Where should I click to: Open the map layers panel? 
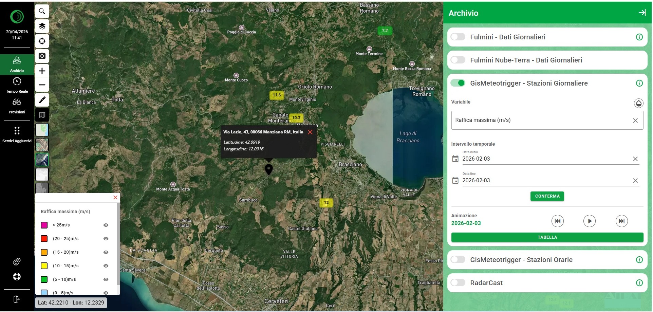(42, 26)
